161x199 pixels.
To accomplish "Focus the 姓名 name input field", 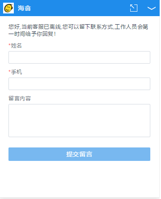I will coord(79,57).
